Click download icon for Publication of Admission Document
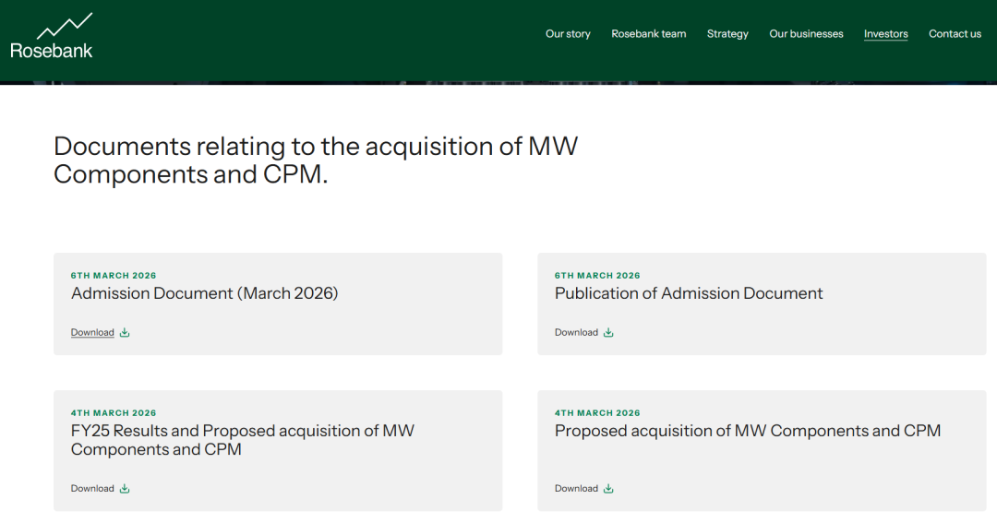 (x=608, y=332)
